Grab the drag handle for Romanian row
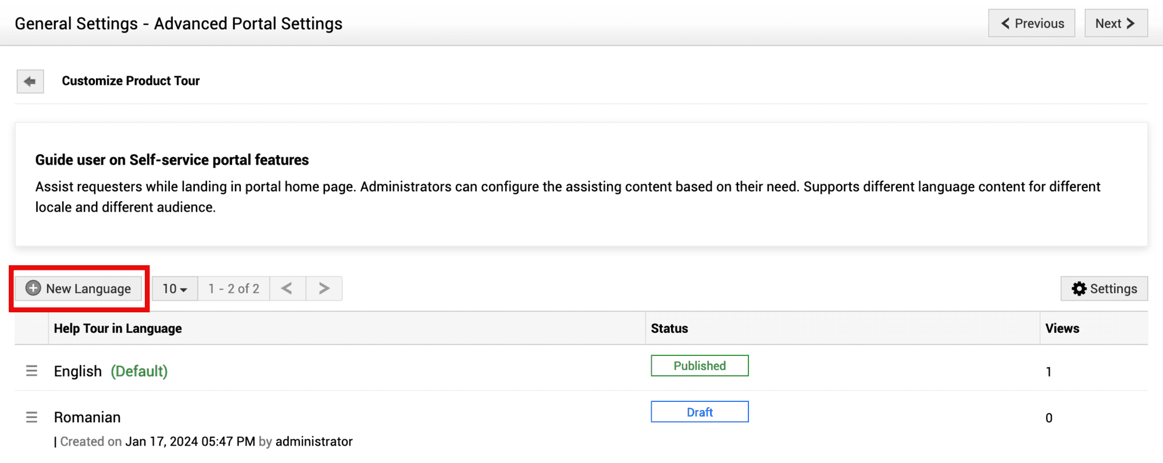Screen dimensions: 1163x463 pyautogui.click(x=31, y=418)
